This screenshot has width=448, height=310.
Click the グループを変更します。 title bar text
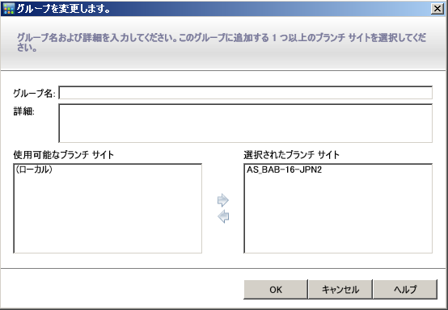[x=63, y=9]
